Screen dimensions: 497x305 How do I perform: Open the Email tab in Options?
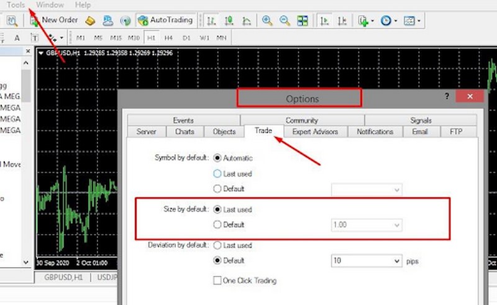pos(420,132)
